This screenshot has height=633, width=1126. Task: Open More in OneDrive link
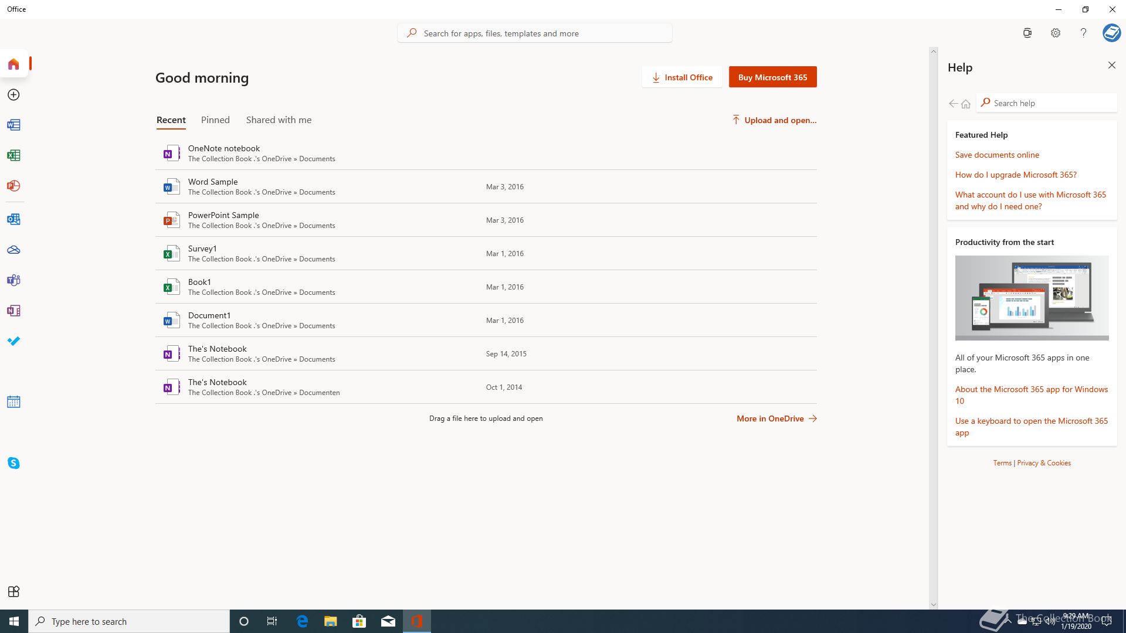[x=776, y=418]
